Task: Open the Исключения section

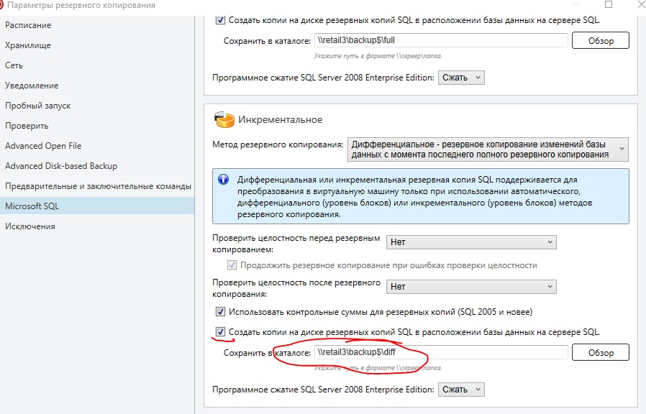Action: point(30,226)
